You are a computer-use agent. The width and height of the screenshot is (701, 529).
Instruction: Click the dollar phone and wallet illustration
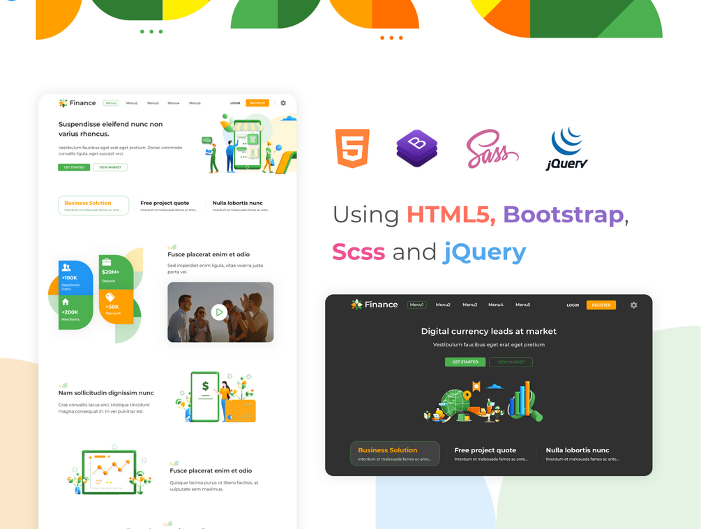(216, 397)
